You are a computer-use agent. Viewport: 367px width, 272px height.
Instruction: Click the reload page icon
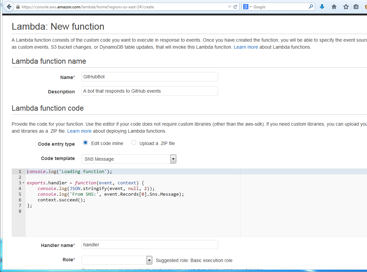point(235,6)
